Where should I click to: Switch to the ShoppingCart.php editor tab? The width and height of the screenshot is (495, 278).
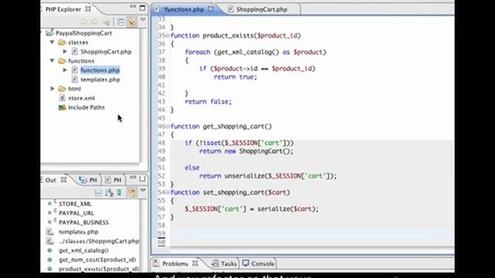click(261, 9)
